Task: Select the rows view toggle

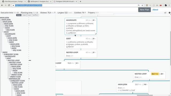Action: click(24, 15)
